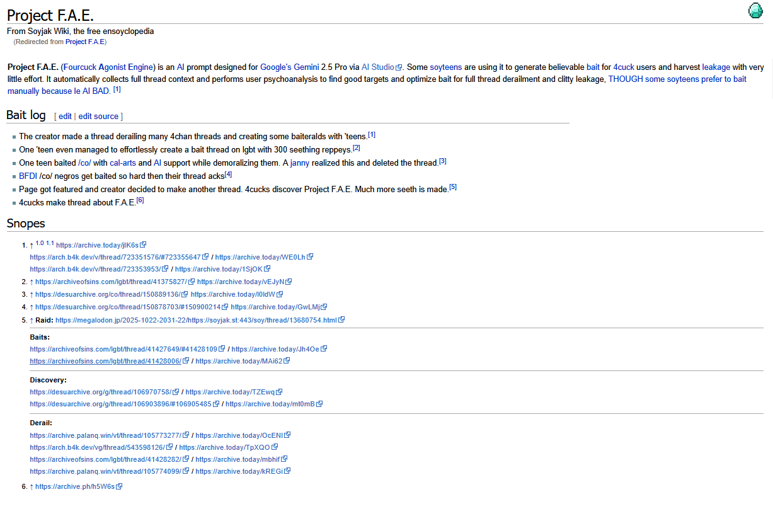This screenshot has height=521, width=773.
Task: Open archive.today/TpXQO link
Action: pyautogui.click(x=229, y=447)
